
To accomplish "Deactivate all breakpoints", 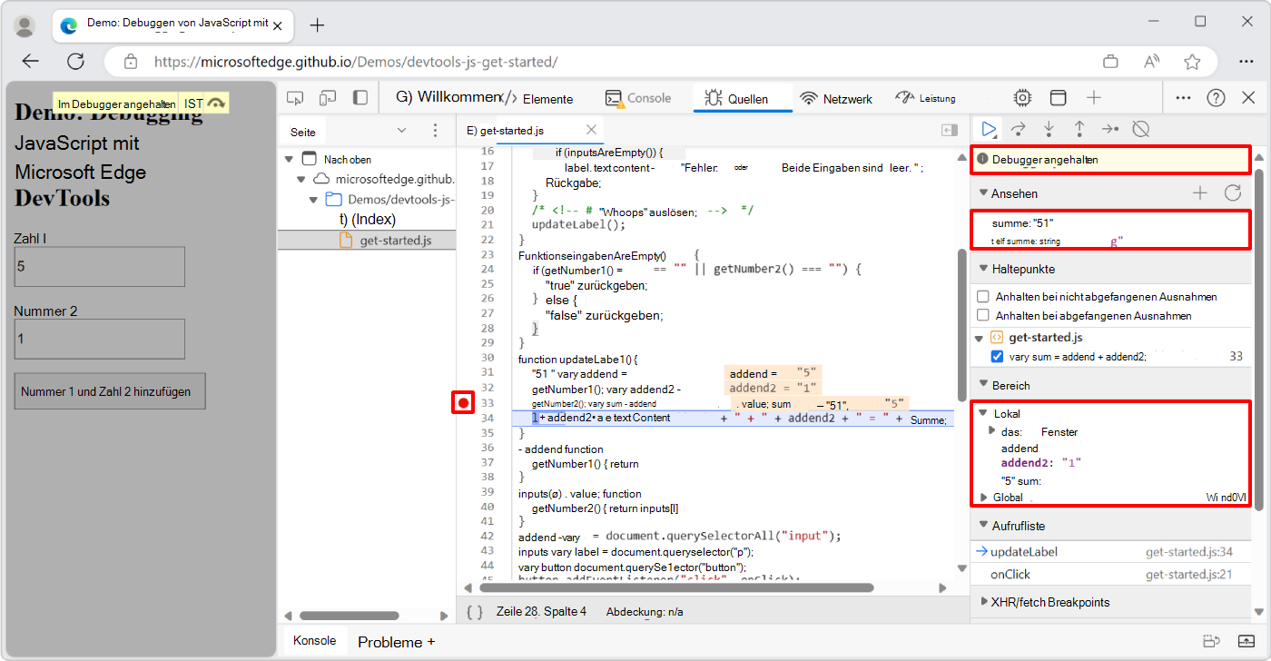I will click(1140, 128).
